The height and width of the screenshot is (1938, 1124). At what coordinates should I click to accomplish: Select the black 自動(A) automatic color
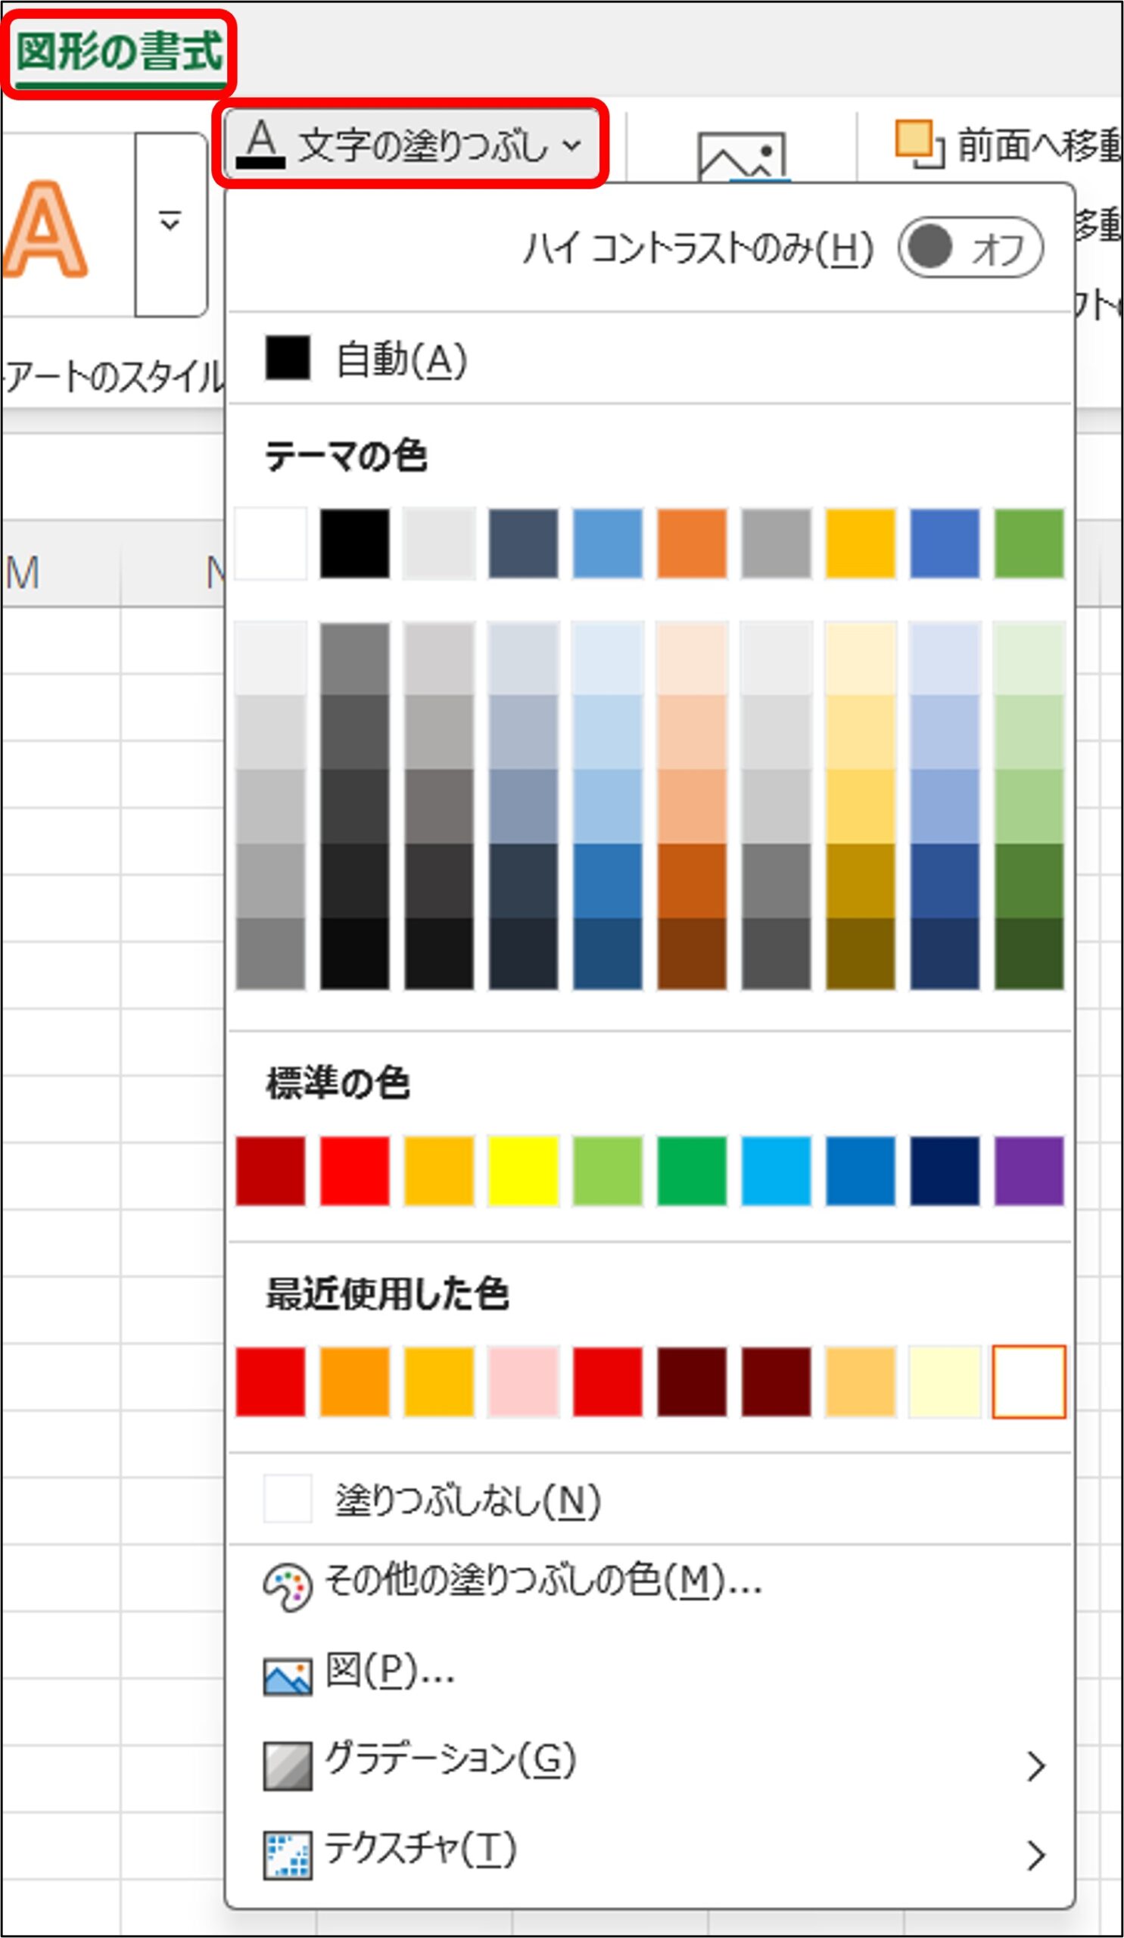[288, 358]
